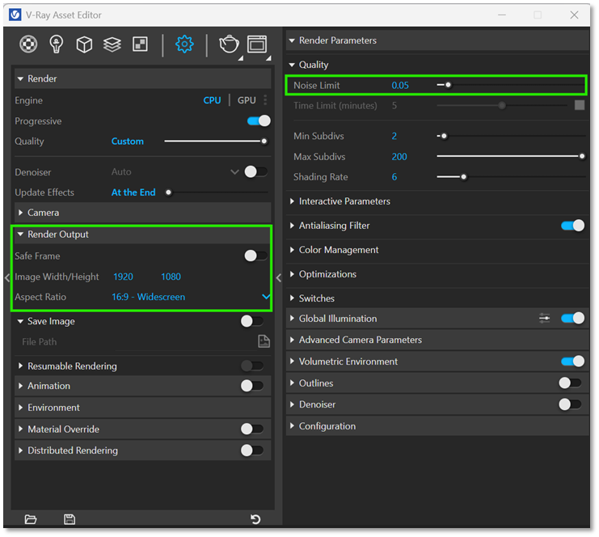Select the CPU engine option

coord(212,100)
